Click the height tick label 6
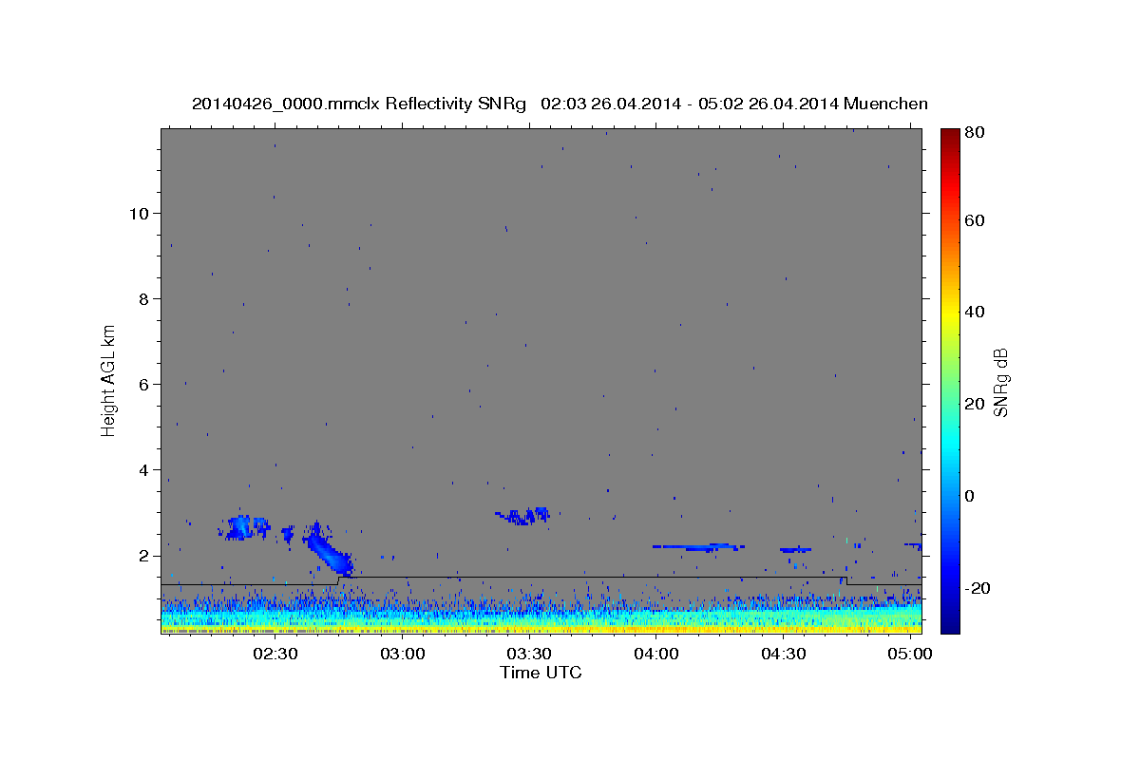This screenshot has width=1140, height=760. tap(142, 385)
